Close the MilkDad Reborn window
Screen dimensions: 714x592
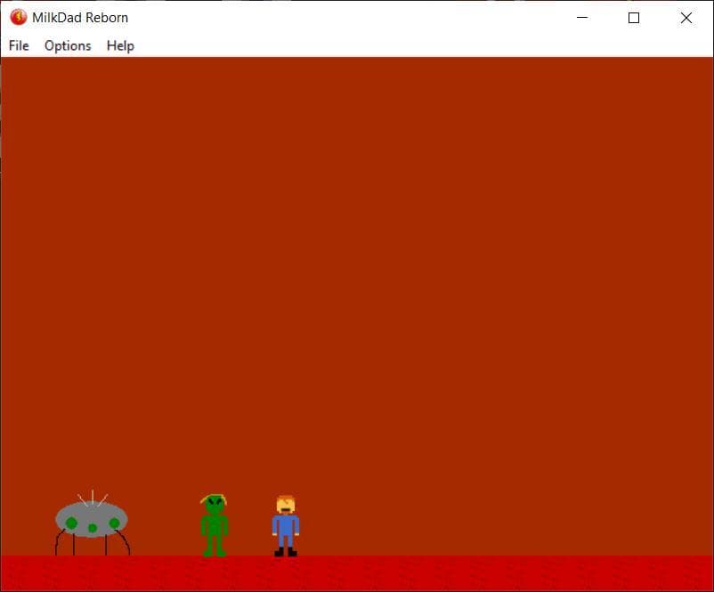pos(686,18)
